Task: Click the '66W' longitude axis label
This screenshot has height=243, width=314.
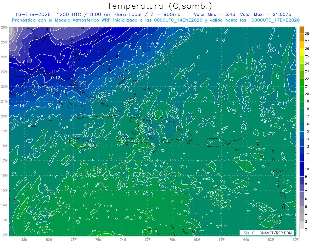Action: (221, 239)
